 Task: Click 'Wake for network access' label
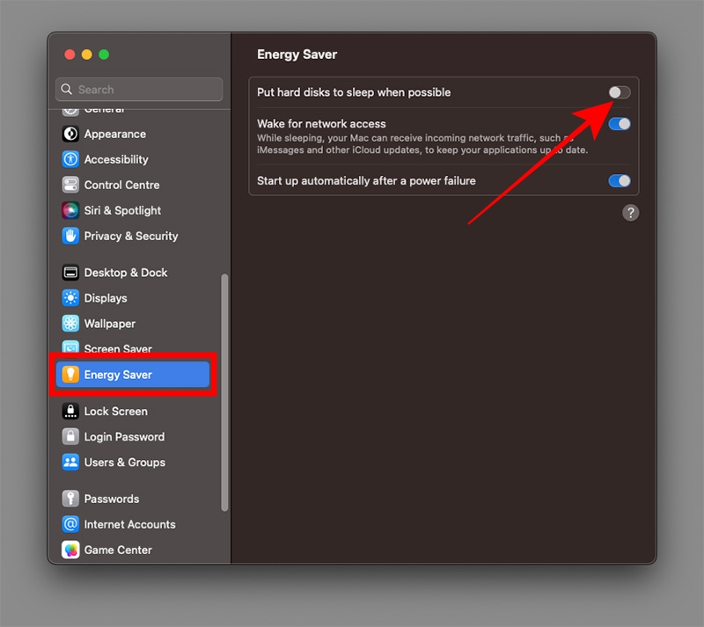coord(321,124)
